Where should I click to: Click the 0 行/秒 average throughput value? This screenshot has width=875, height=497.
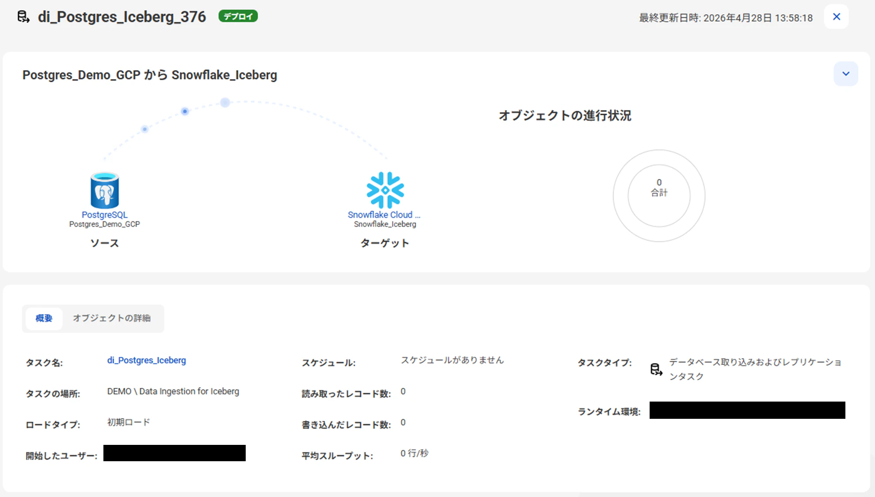click(x=415, y=453)
